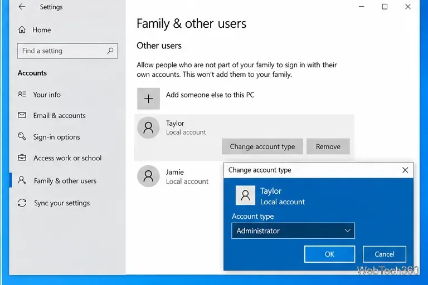
Task: Open Sync your settings
Action: [x=62, y=203]
